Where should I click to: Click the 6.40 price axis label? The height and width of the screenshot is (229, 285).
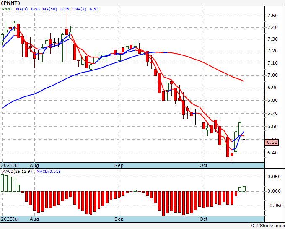pyautogui.click(x=273, y=153)
